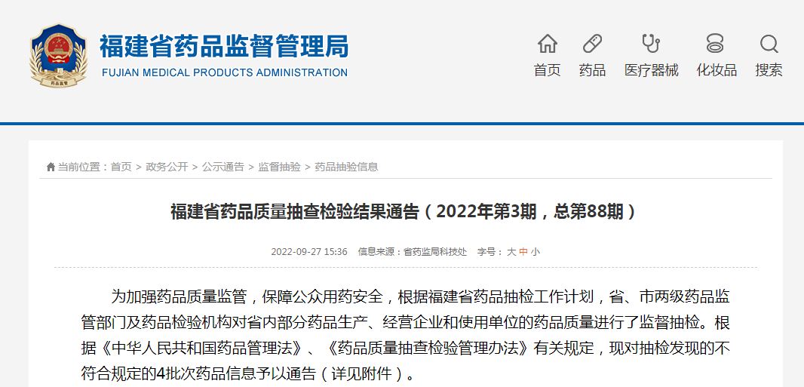Click the pill-shaped 药品 icon

pyautogui.click(x=592, y=43)
